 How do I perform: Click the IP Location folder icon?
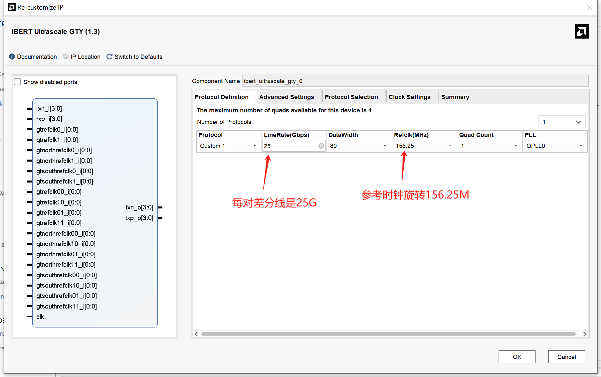(x=66, y=57)
